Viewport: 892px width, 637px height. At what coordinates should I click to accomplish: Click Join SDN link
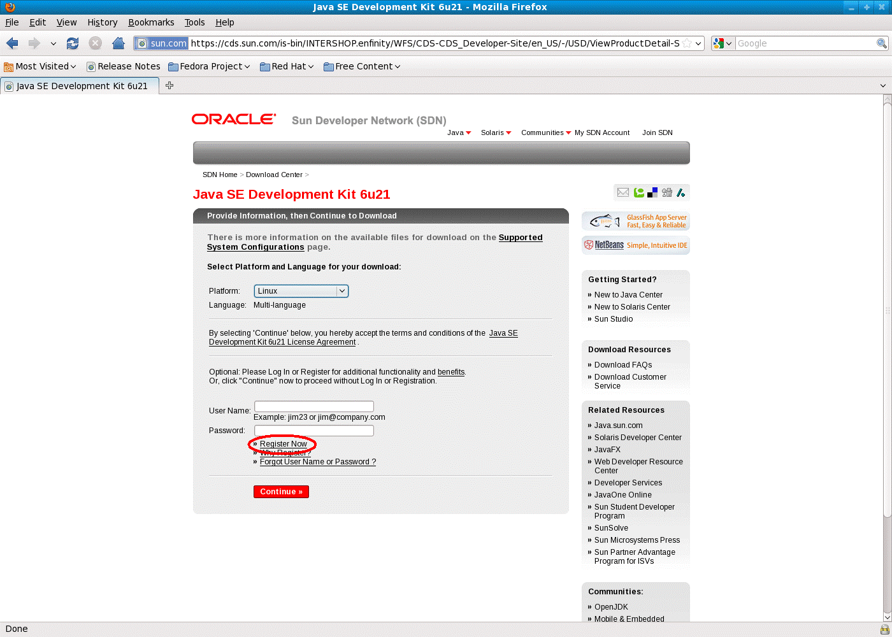(x=658, y=132)
